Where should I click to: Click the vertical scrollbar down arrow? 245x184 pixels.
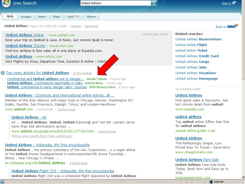click(243, 177)
